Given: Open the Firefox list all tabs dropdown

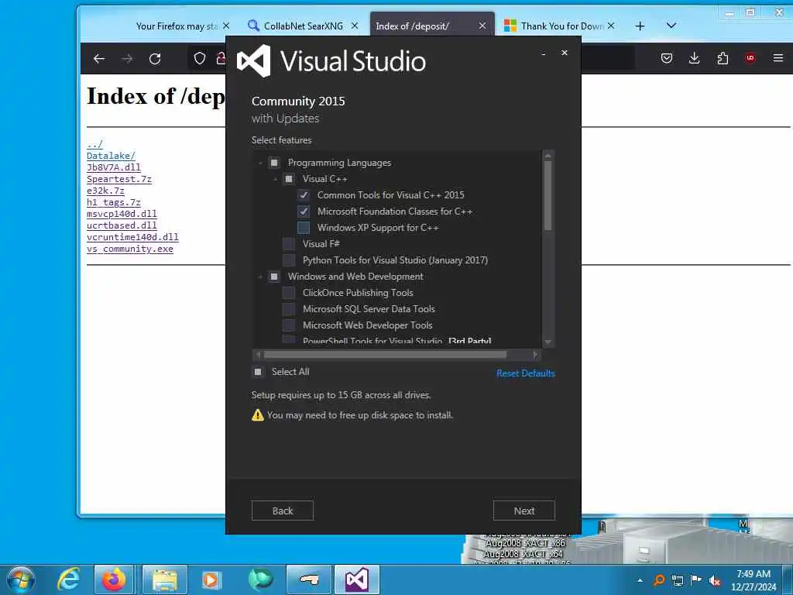Looking at the screenshot, I should click(671, 26).
